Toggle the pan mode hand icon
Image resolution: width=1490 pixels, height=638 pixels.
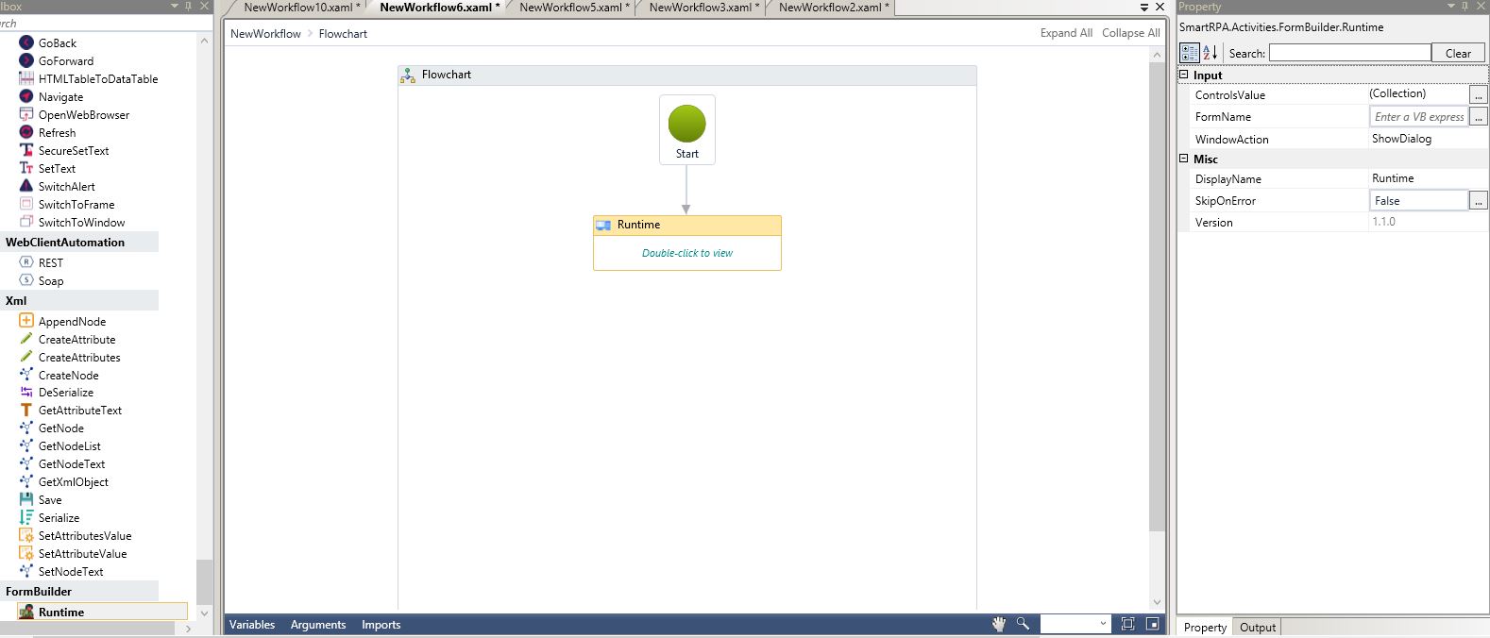coord(999,624)
